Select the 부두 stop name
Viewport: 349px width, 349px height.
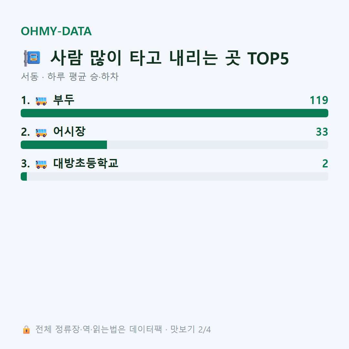[64, 100]
